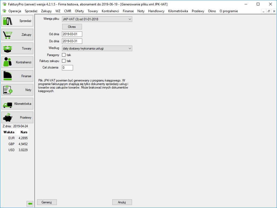Enable the Paragony checkbox

pyautogui.click(x=64, y=55)
